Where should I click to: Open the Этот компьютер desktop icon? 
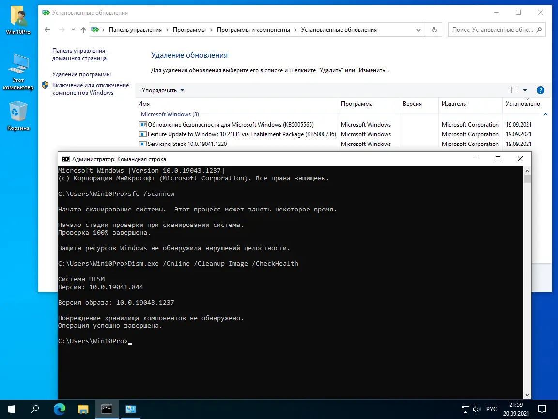18,72
